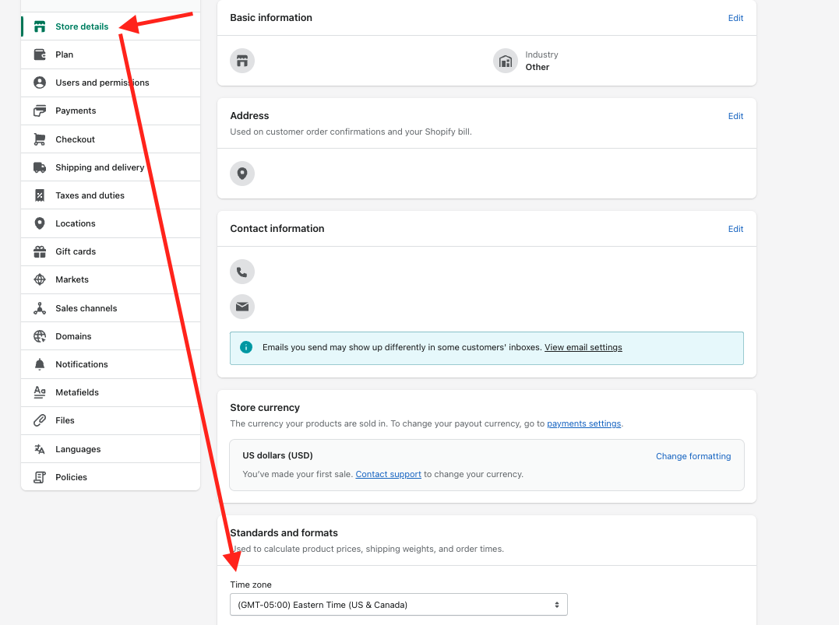Open Checkout settings
839x625 pixels.
pyautogui.click(x=110, y=139)
